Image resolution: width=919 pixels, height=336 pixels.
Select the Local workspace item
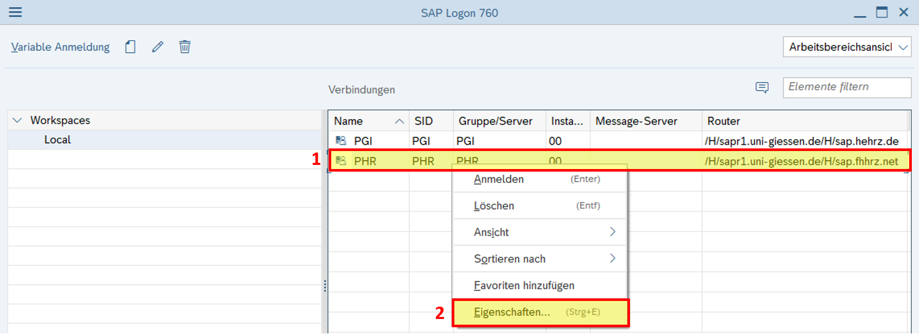pos(58,140)
